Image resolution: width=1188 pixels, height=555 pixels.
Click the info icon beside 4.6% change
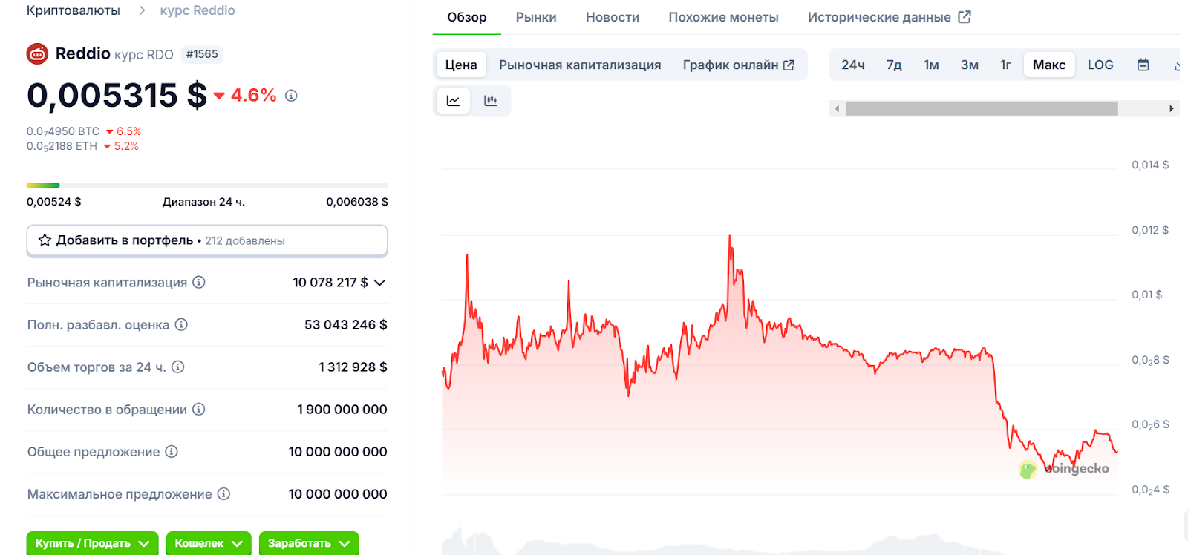291,96
